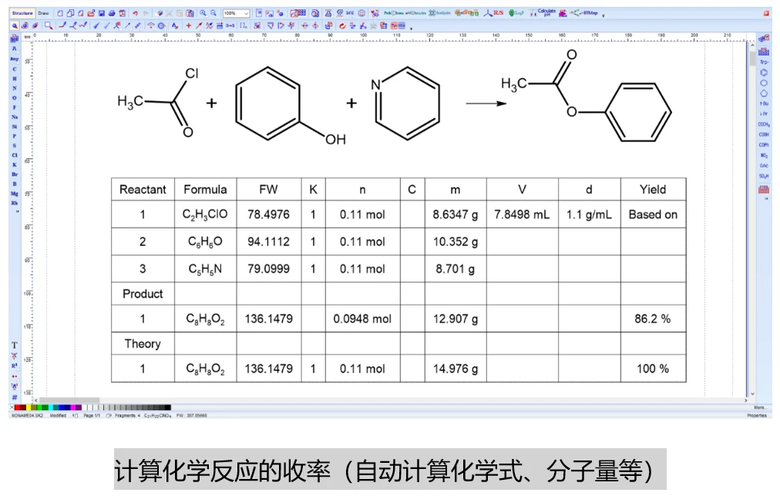Image resolution: width=780 pixels, height=496 pixels.
Task: Click the red Clean Structure icon
Action: (x=341, y=25)
